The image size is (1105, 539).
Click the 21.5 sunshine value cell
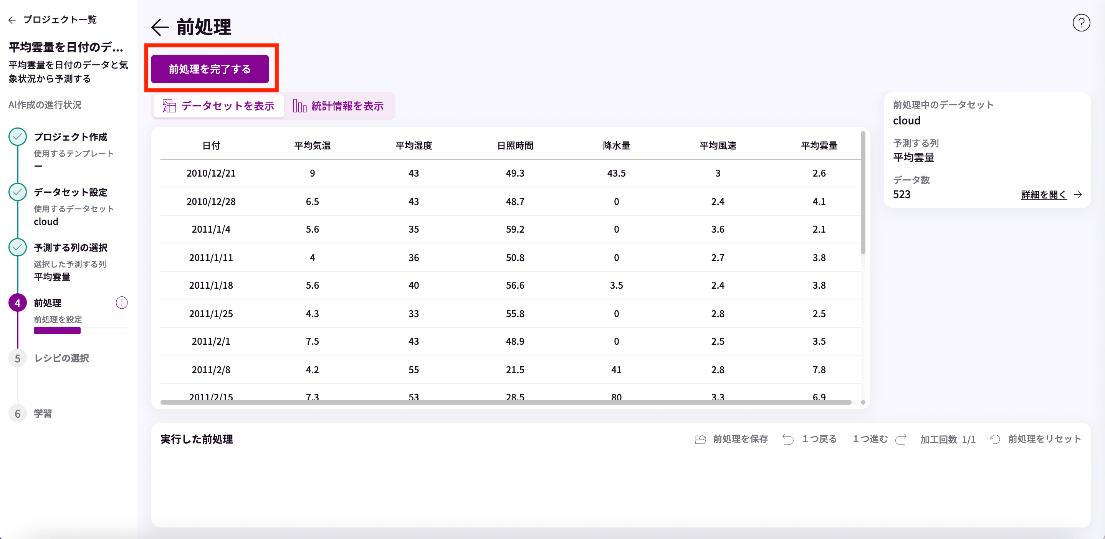coord(515,370)
